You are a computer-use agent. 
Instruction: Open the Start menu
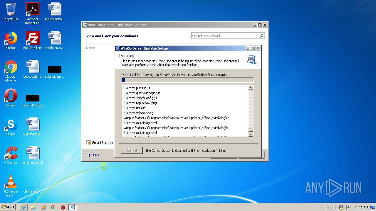pyautogui.click(x=8, y=207)
